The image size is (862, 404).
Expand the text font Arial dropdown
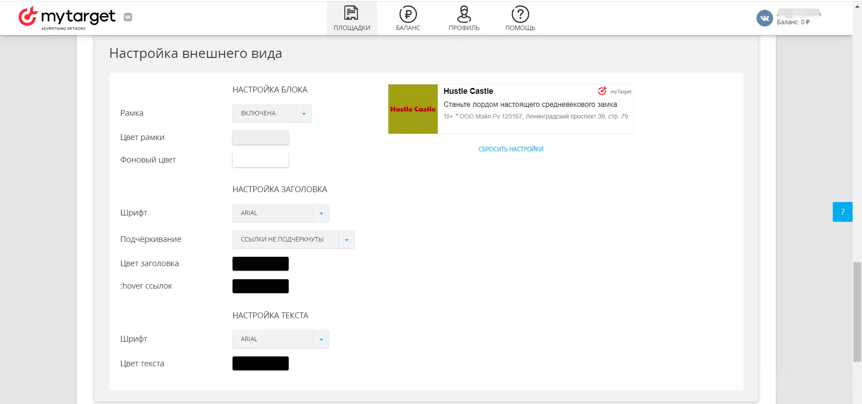(x=281, y=339)
